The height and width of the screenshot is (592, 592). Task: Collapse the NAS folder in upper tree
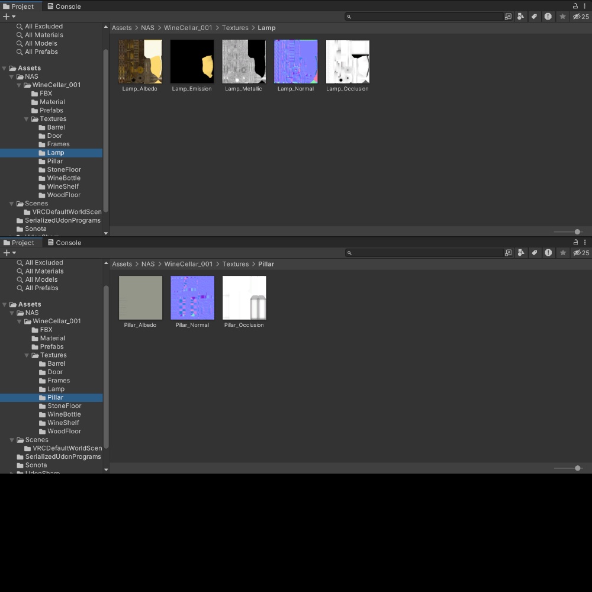pyautogui.click(x=11, y=76)
